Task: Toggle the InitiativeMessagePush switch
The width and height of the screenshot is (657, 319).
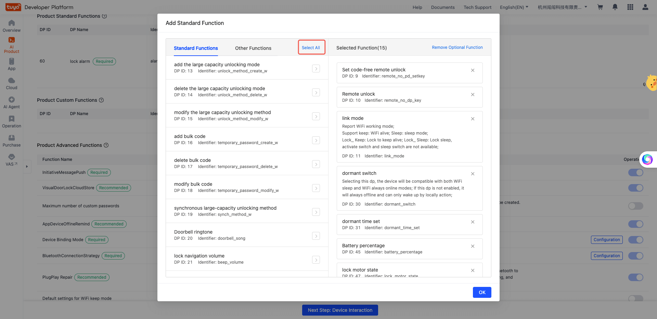Action: click(x=635, y=172)
